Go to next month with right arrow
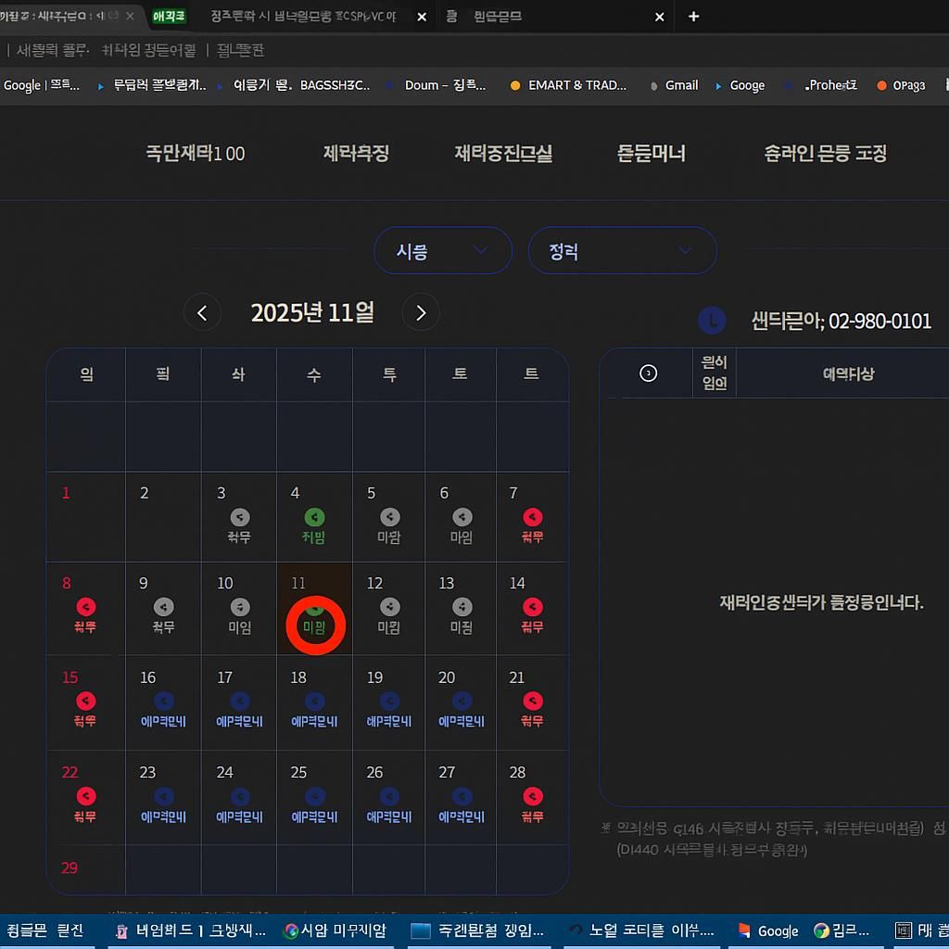Viewport: 949px width, 949px height. click(421, 313)
